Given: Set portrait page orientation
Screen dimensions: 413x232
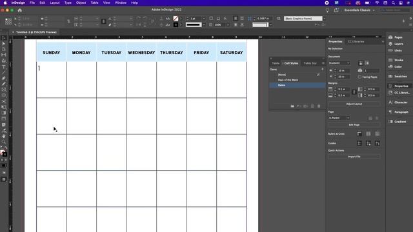Looking at the screenshot, I should coord(361,63).
